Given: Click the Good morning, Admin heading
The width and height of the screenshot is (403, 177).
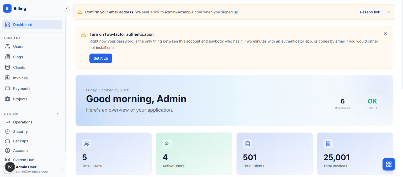Looking at the screenshot, I should pos(136,99).
